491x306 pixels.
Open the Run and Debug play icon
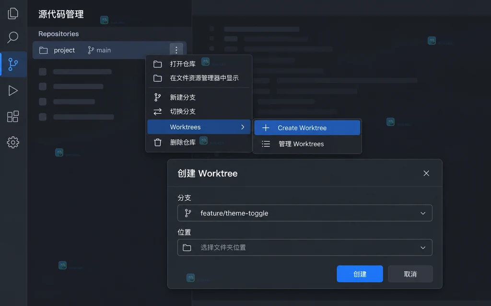(x=13, y=90)
